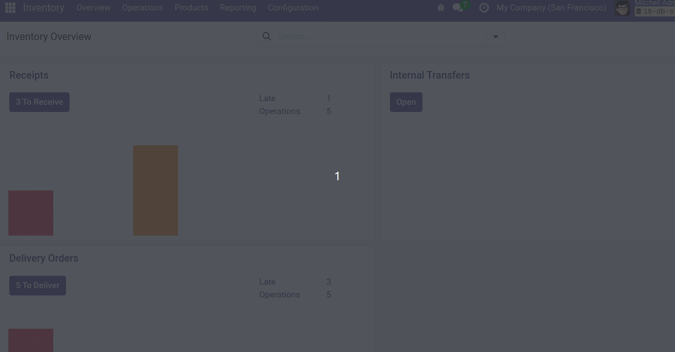Expand the search options dropdown arrow
The image size is (675, 352).
496,37
